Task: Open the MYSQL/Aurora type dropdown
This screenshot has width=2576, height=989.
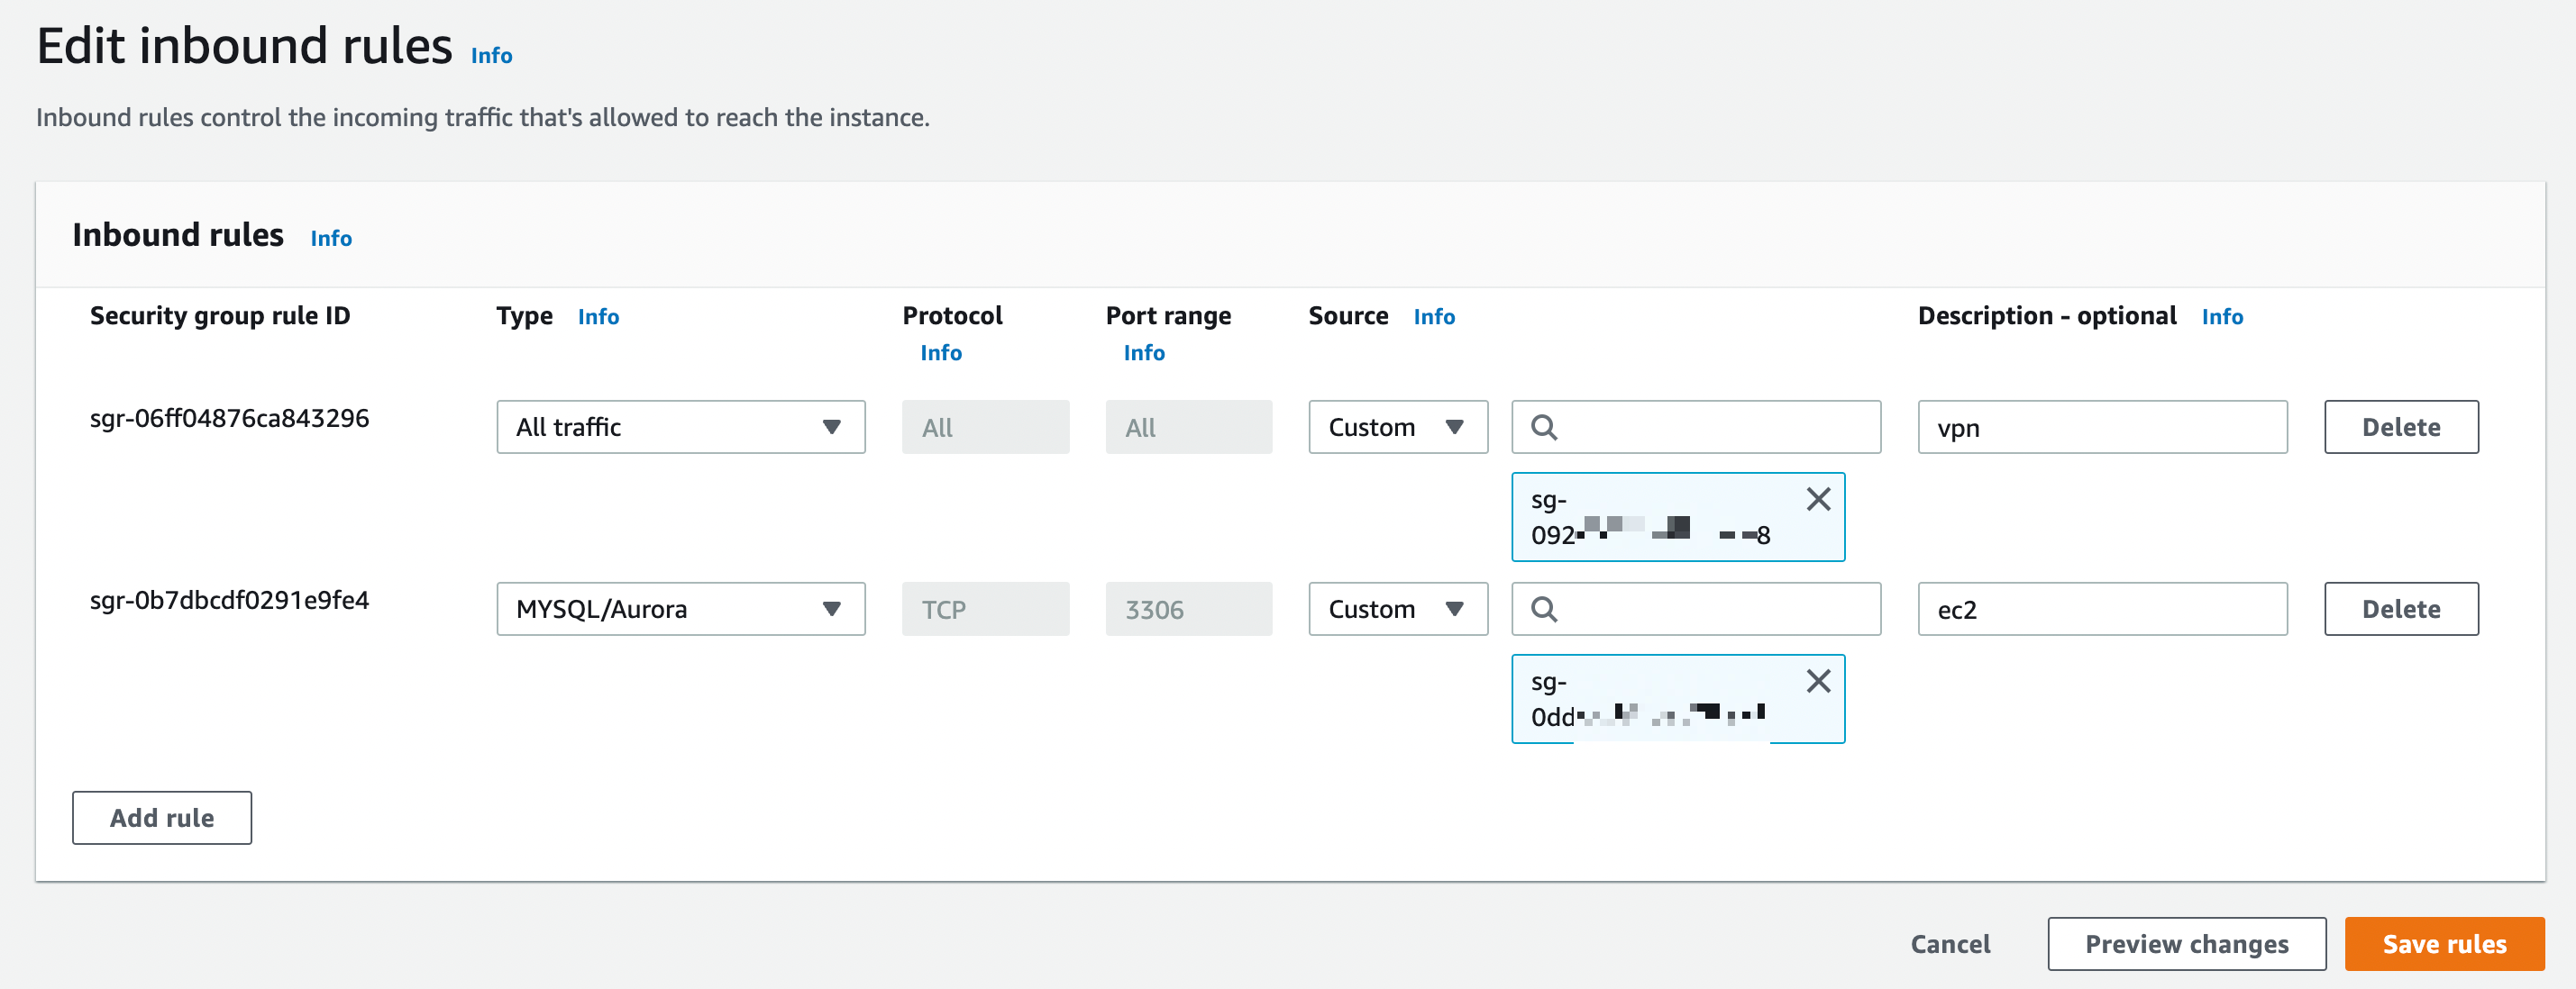Action: pyautogui.click(x=680, y=610)
